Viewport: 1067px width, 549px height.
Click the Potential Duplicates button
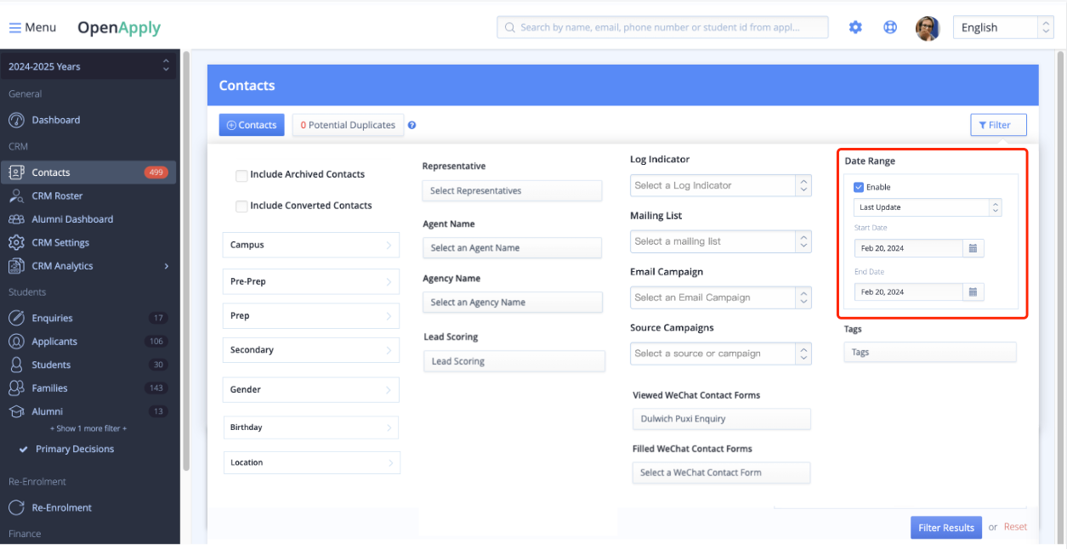(348, 125)
